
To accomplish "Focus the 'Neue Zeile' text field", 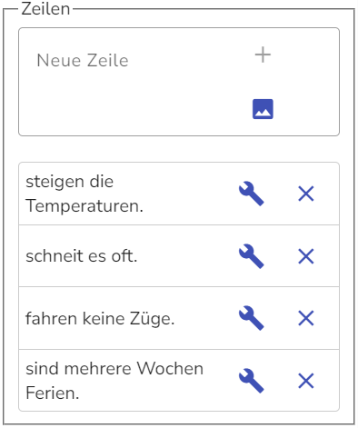I will pyautogui.click(x=134, y=60).
